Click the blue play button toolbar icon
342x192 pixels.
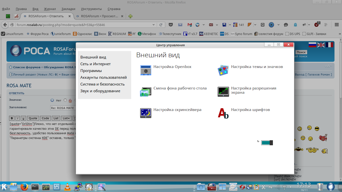(271, 25)
